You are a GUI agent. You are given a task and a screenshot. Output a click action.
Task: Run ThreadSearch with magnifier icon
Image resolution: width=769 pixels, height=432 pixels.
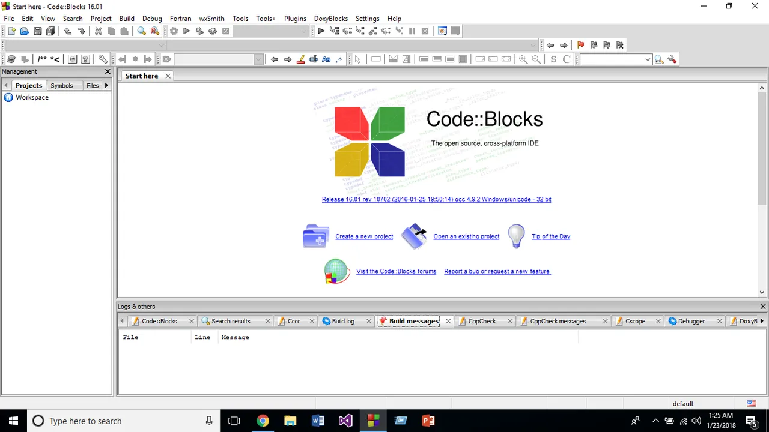pyautogui.click(x=659, y=59)
